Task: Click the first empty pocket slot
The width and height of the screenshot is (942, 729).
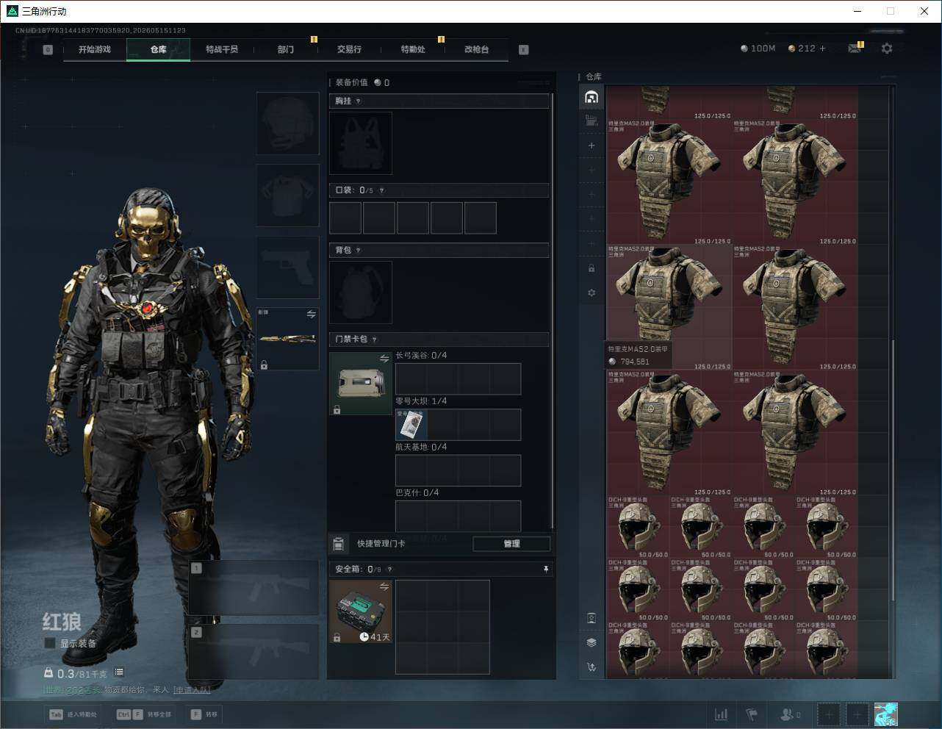Action: [345, 218]
